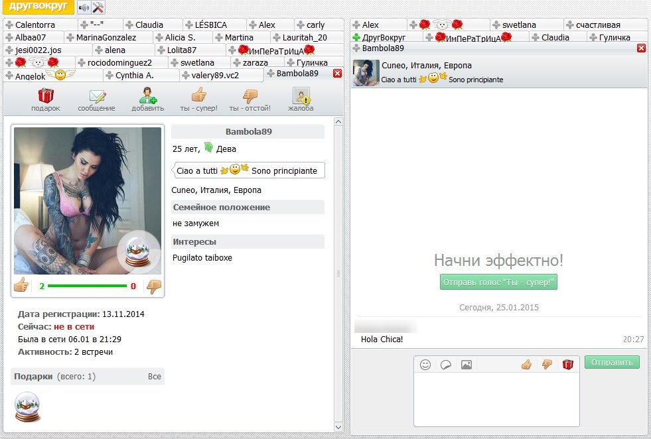Click the gift 'подарок' icon in profile toolbar
Viewport: 651px width, 439px height.
pos(45,96)
